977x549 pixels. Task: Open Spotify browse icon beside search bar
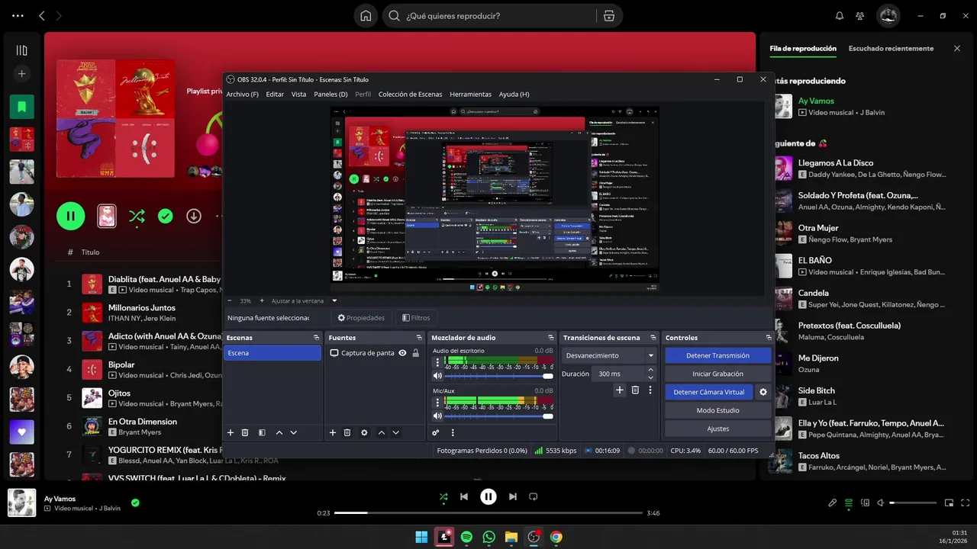point(608,15)
